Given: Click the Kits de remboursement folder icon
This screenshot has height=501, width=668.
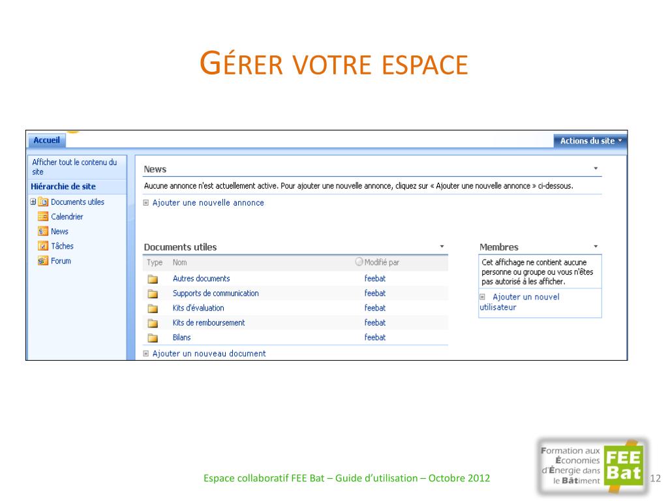Looking at the screenshot, I should (153, 324).
